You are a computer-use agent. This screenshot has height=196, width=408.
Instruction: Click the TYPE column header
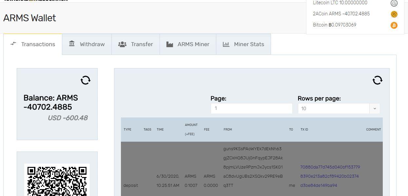pyautogui.click(x=127, y=130)
